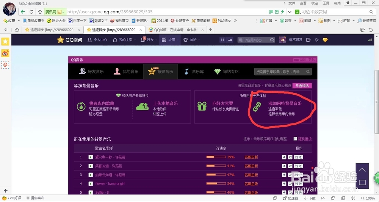Click the green cloud upload icon

pos(143,106)
